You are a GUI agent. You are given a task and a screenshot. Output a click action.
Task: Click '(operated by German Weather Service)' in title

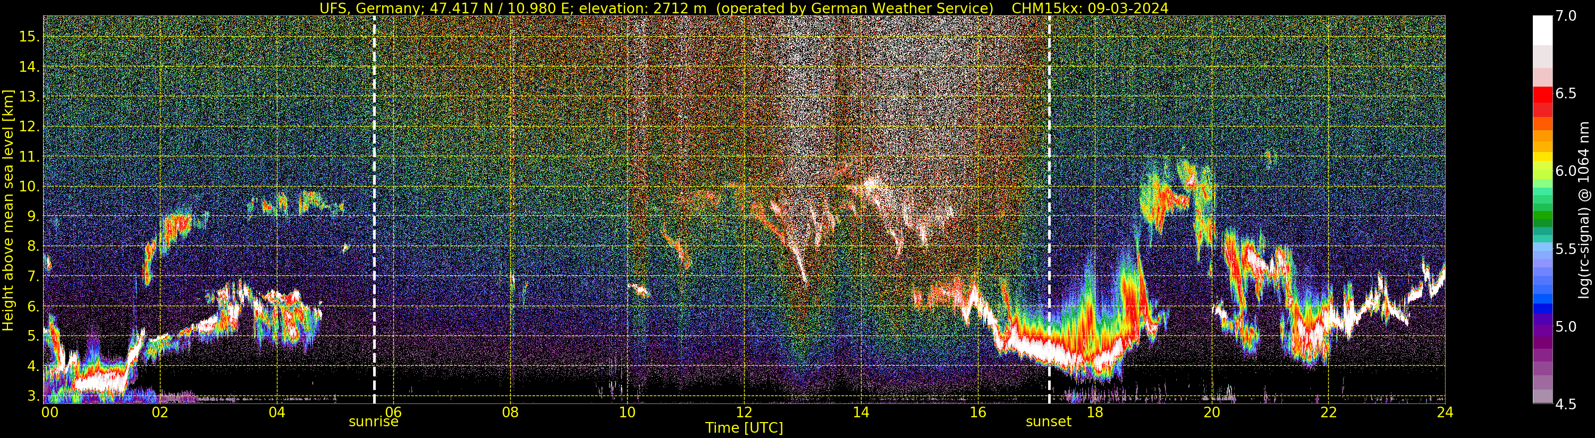855,8
